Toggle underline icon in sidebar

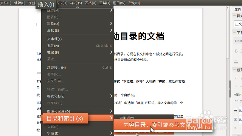point(236,62)
